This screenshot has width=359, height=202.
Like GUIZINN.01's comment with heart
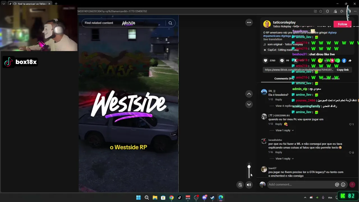point(350,124)
